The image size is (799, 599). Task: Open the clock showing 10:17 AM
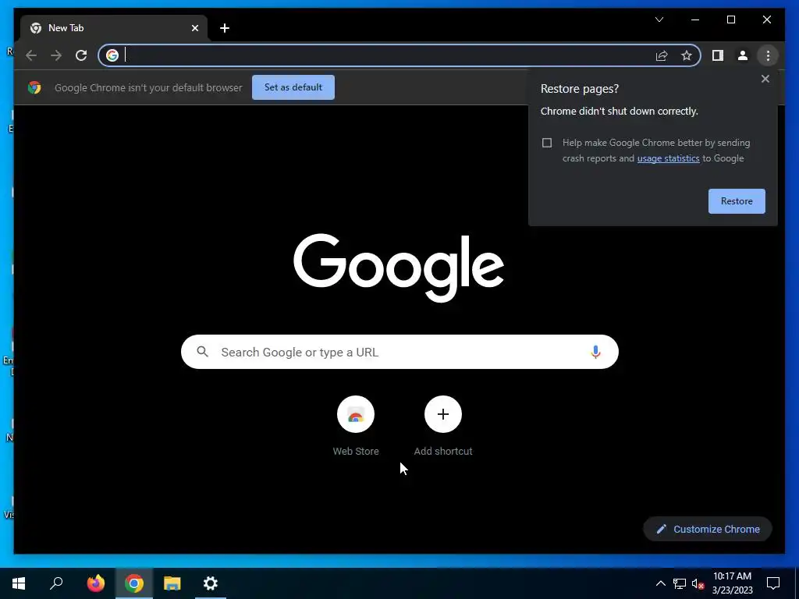tap(732, 583)
